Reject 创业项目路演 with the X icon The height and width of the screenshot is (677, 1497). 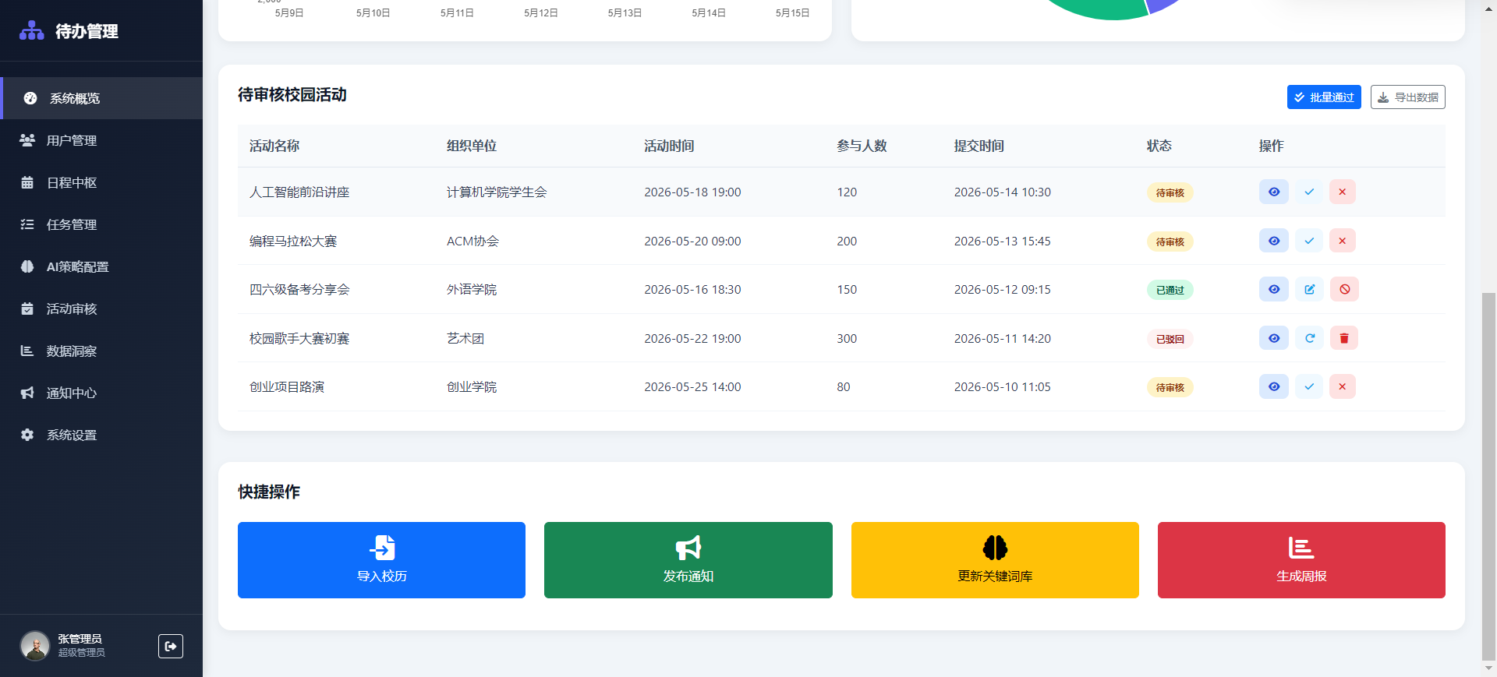point(1342,386)
